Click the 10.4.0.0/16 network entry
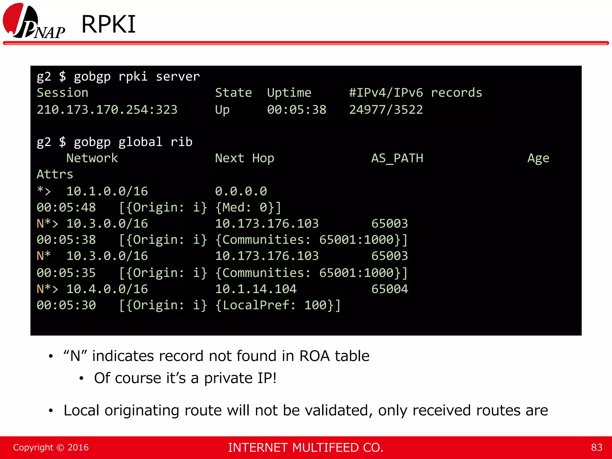The image size is (612, 459). [x=107, y=289]
